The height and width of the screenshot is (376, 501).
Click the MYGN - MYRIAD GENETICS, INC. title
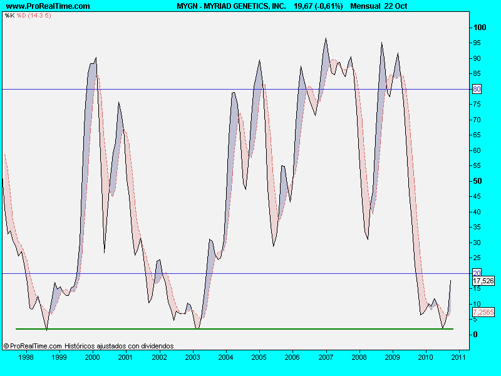click(x=231, y=6)
